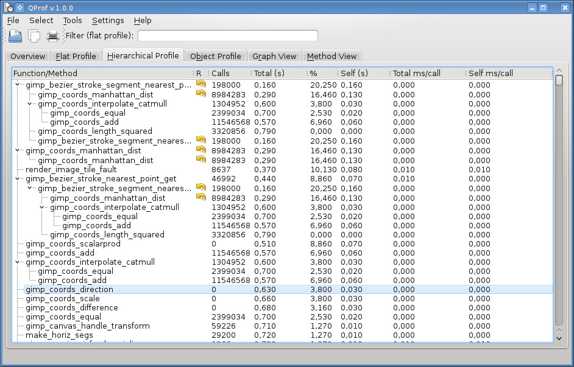Sort by Total ms/call column header
574x367 pixels.
pos(428,73)
